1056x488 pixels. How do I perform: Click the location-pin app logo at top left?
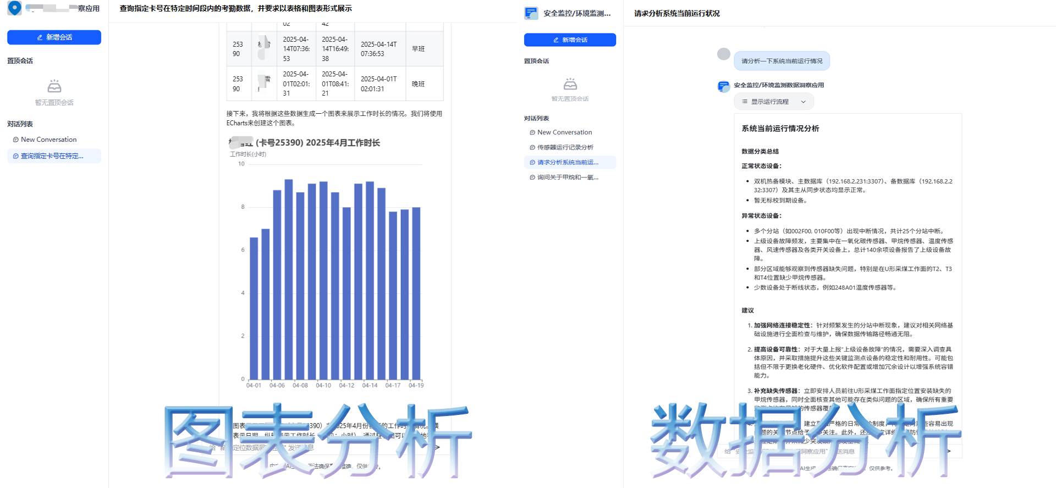[x=15, y=8]
